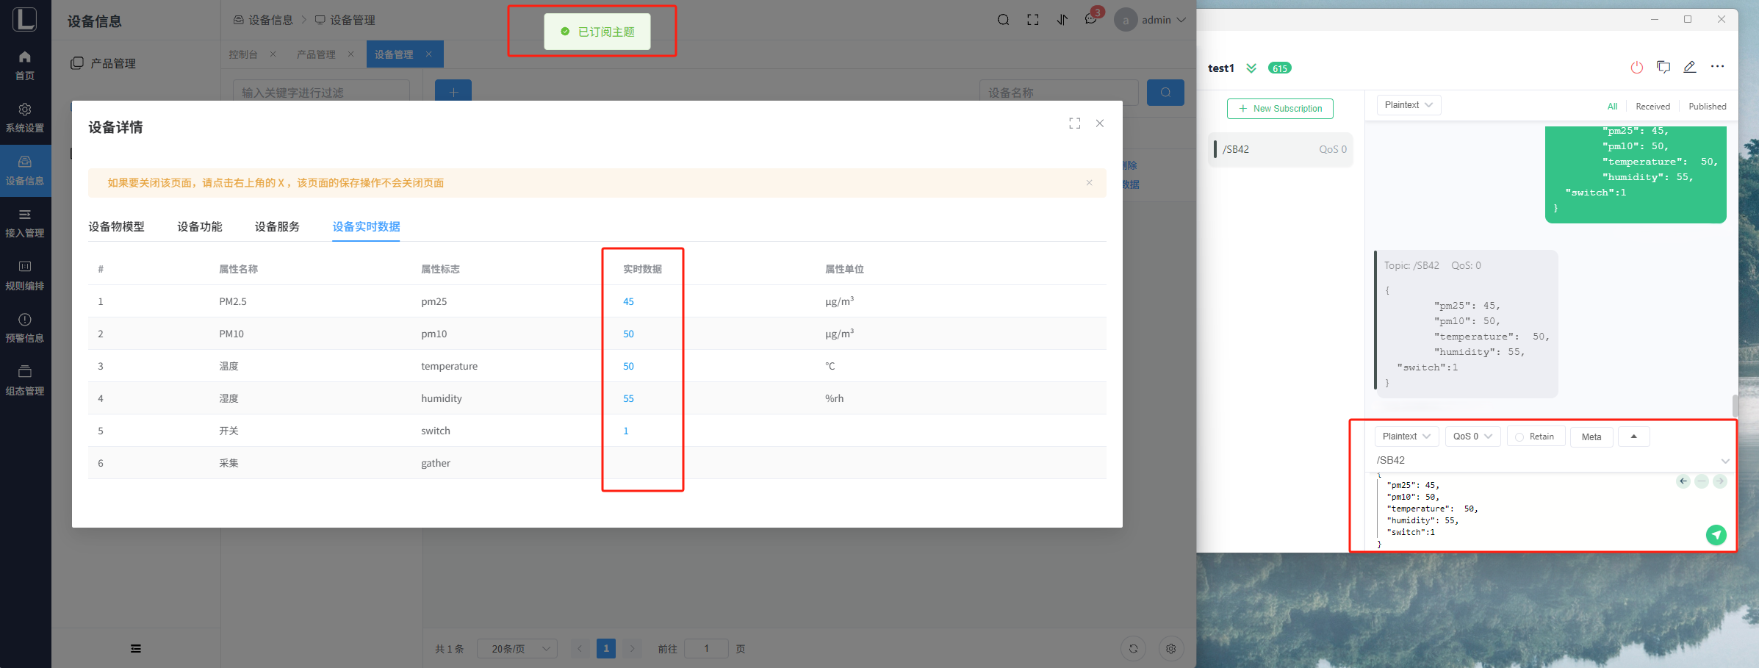This screenshot has width=1759, height=668.
Task: Open the three-dots more options menu
Action: coord(1717,67)
